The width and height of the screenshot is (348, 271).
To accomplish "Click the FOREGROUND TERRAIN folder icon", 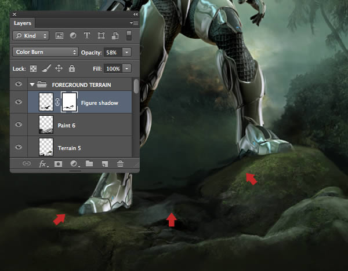I will click(x=42, y=84).
